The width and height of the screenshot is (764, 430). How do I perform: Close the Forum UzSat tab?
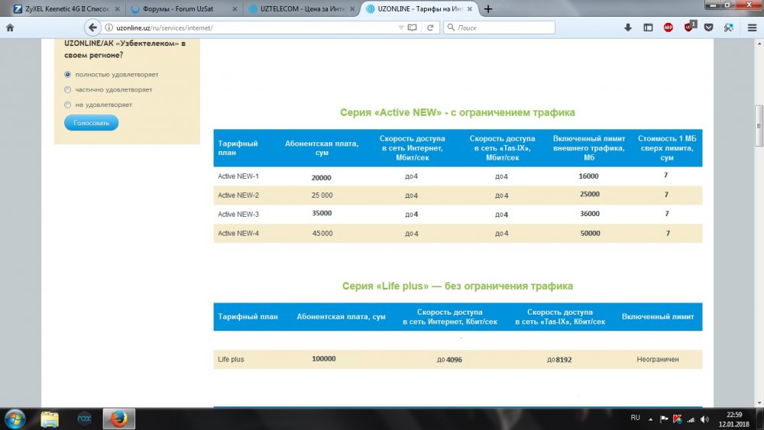[x=235, y=8]
